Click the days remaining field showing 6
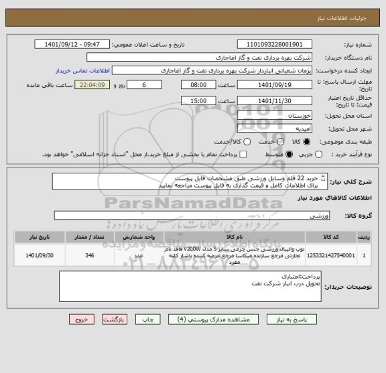The width and height of the screenshot is (386, 373). point(144,85)
